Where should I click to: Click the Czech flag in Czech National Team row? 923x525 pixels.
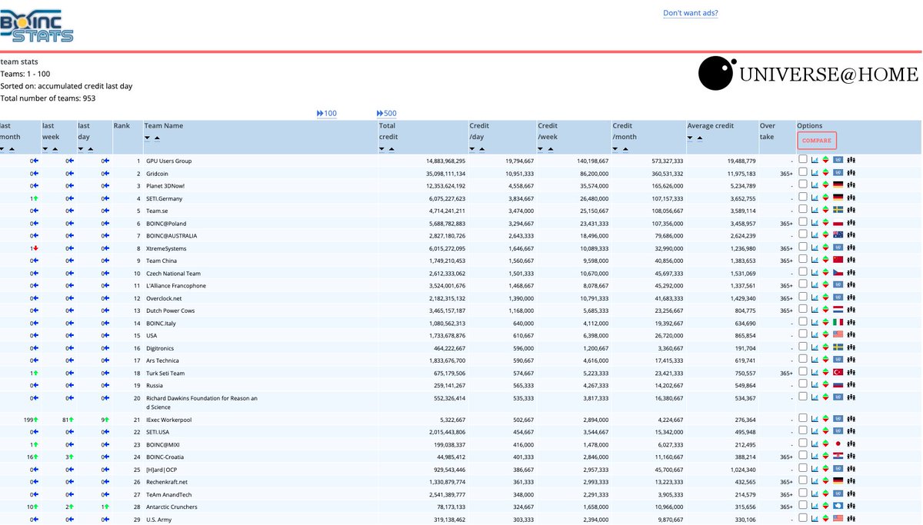[x=838, y=273]
